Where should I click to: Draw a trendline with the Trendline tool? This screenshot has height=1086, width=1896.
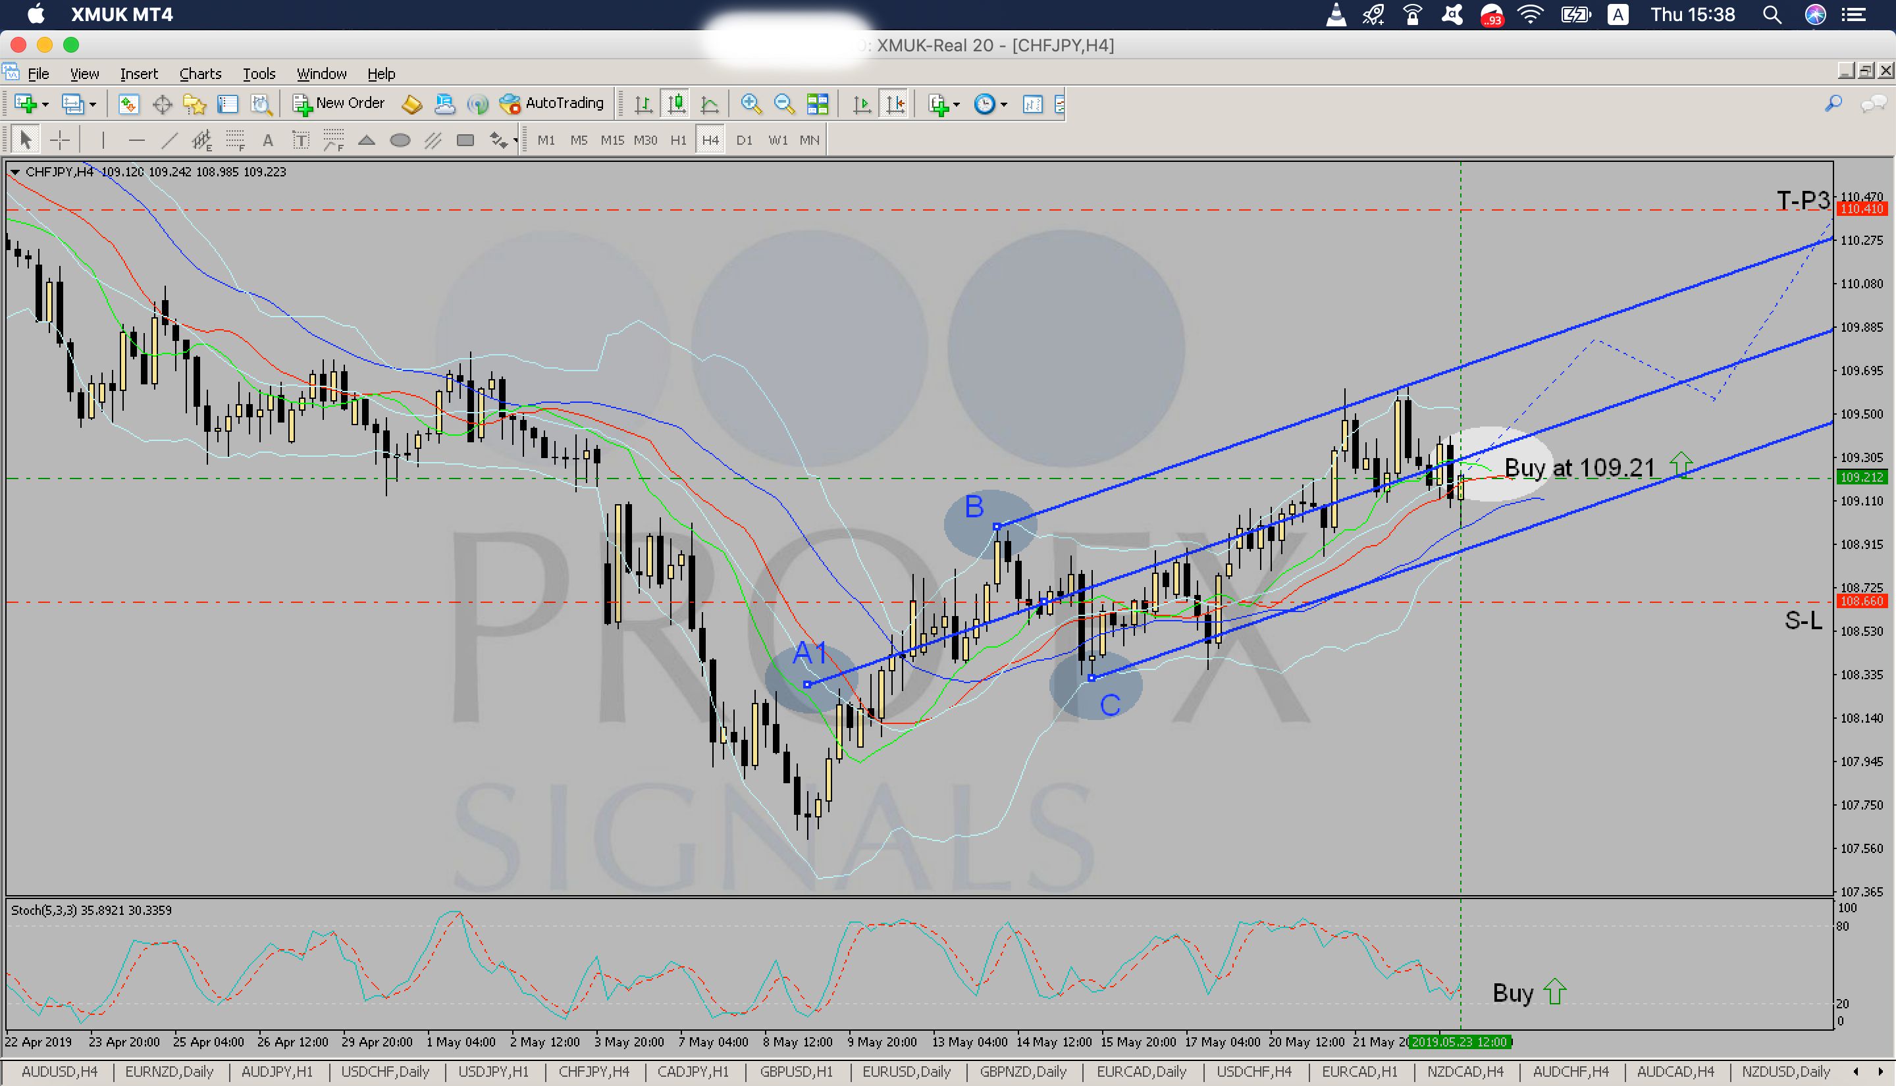(x=170, y=140)
